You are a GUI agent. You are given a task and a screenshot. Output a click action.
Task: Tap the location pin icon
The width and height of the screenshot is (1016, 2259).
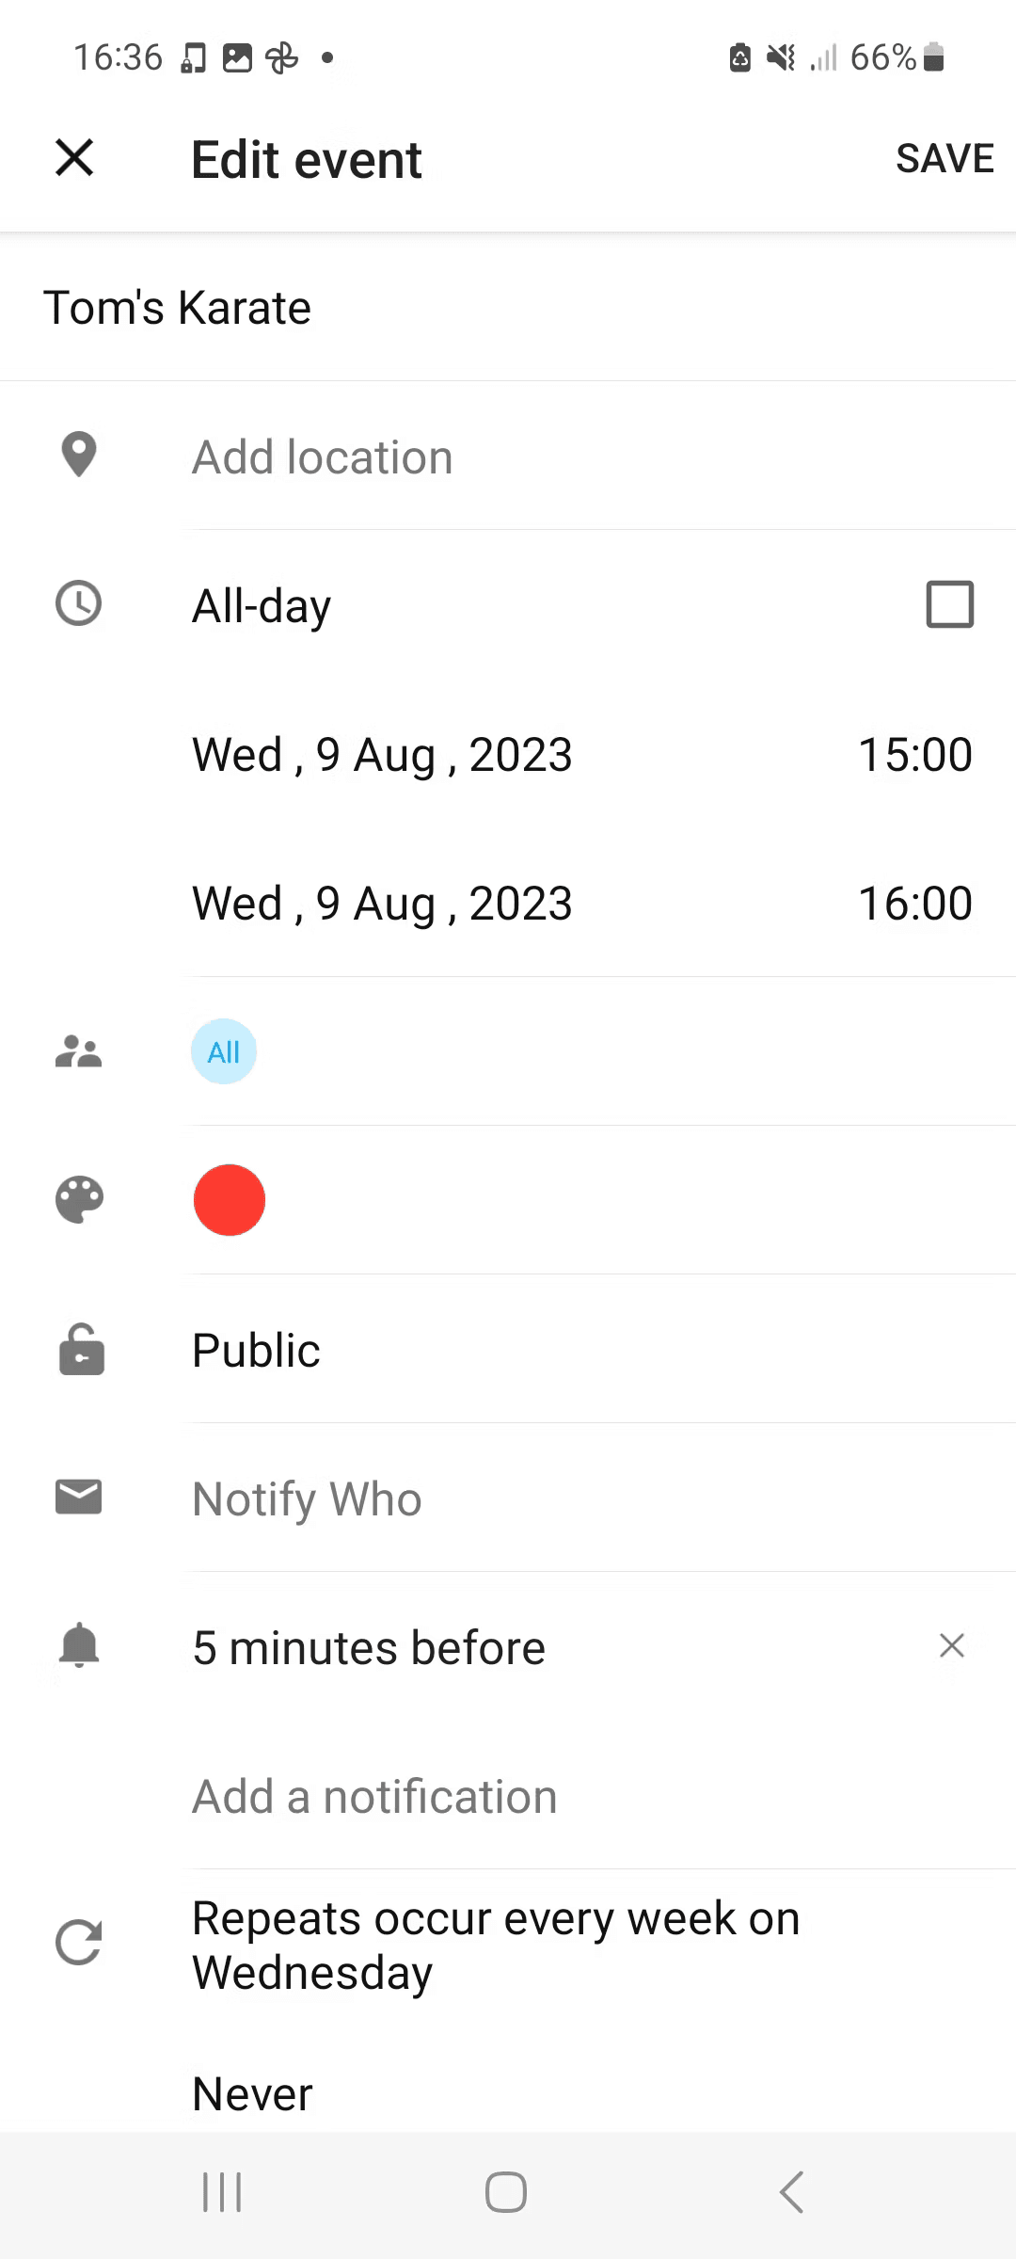point(79,456)
